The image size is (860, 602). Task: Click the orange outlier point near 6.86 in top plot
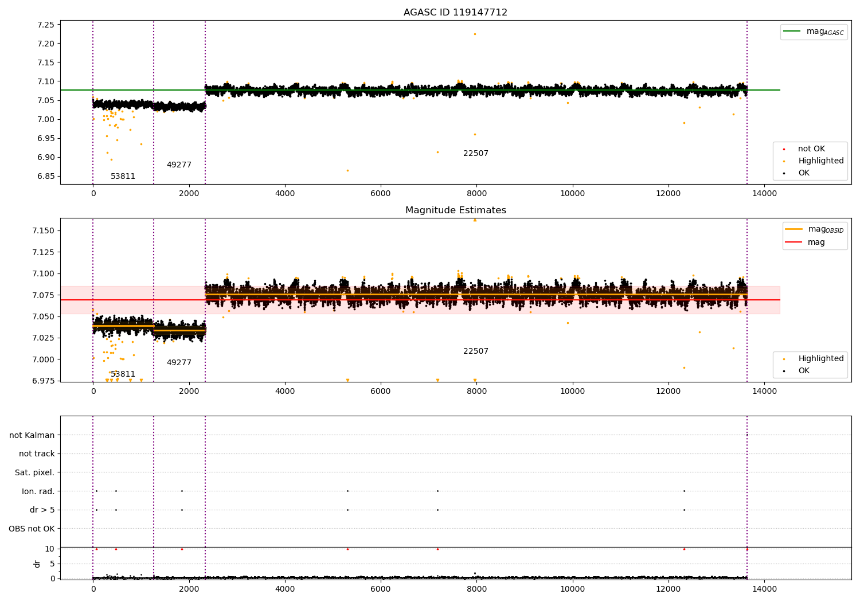coord(347,170)
